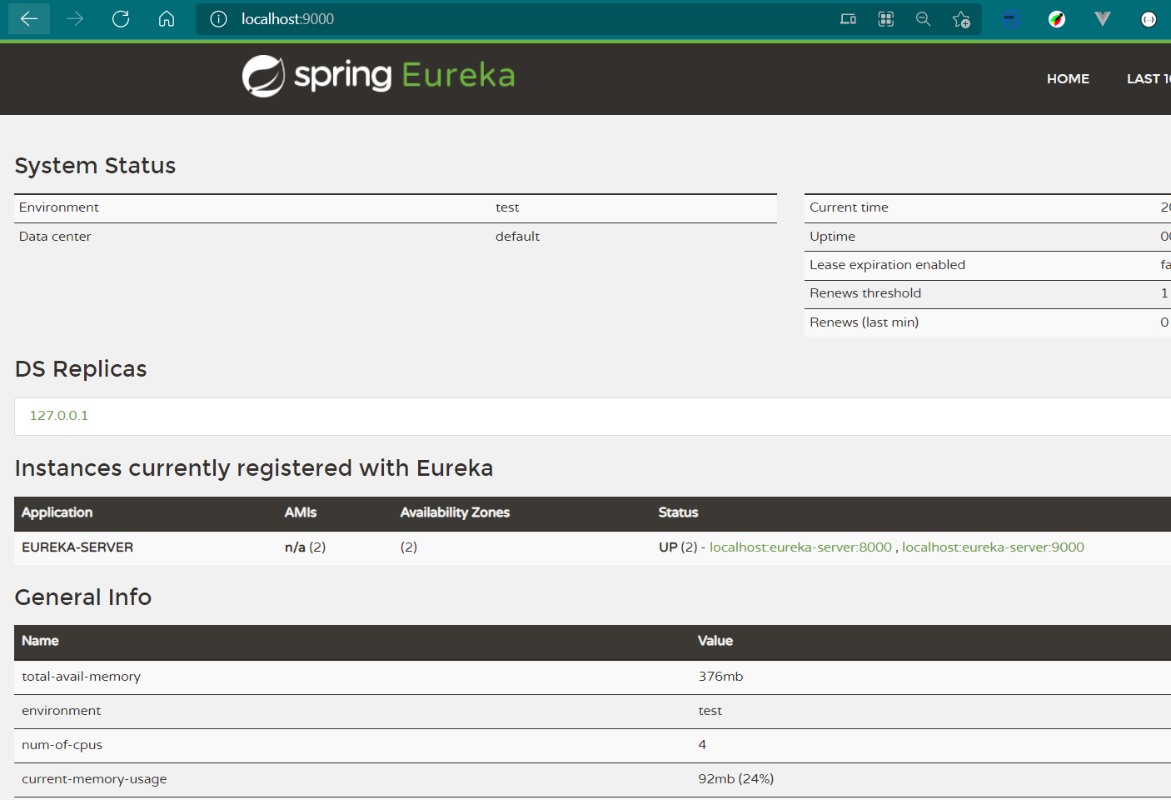This screenshot has width=1171, height=800.
Task: Click the n/a (2) AMIs cell
Action: (x=305, y=547)
